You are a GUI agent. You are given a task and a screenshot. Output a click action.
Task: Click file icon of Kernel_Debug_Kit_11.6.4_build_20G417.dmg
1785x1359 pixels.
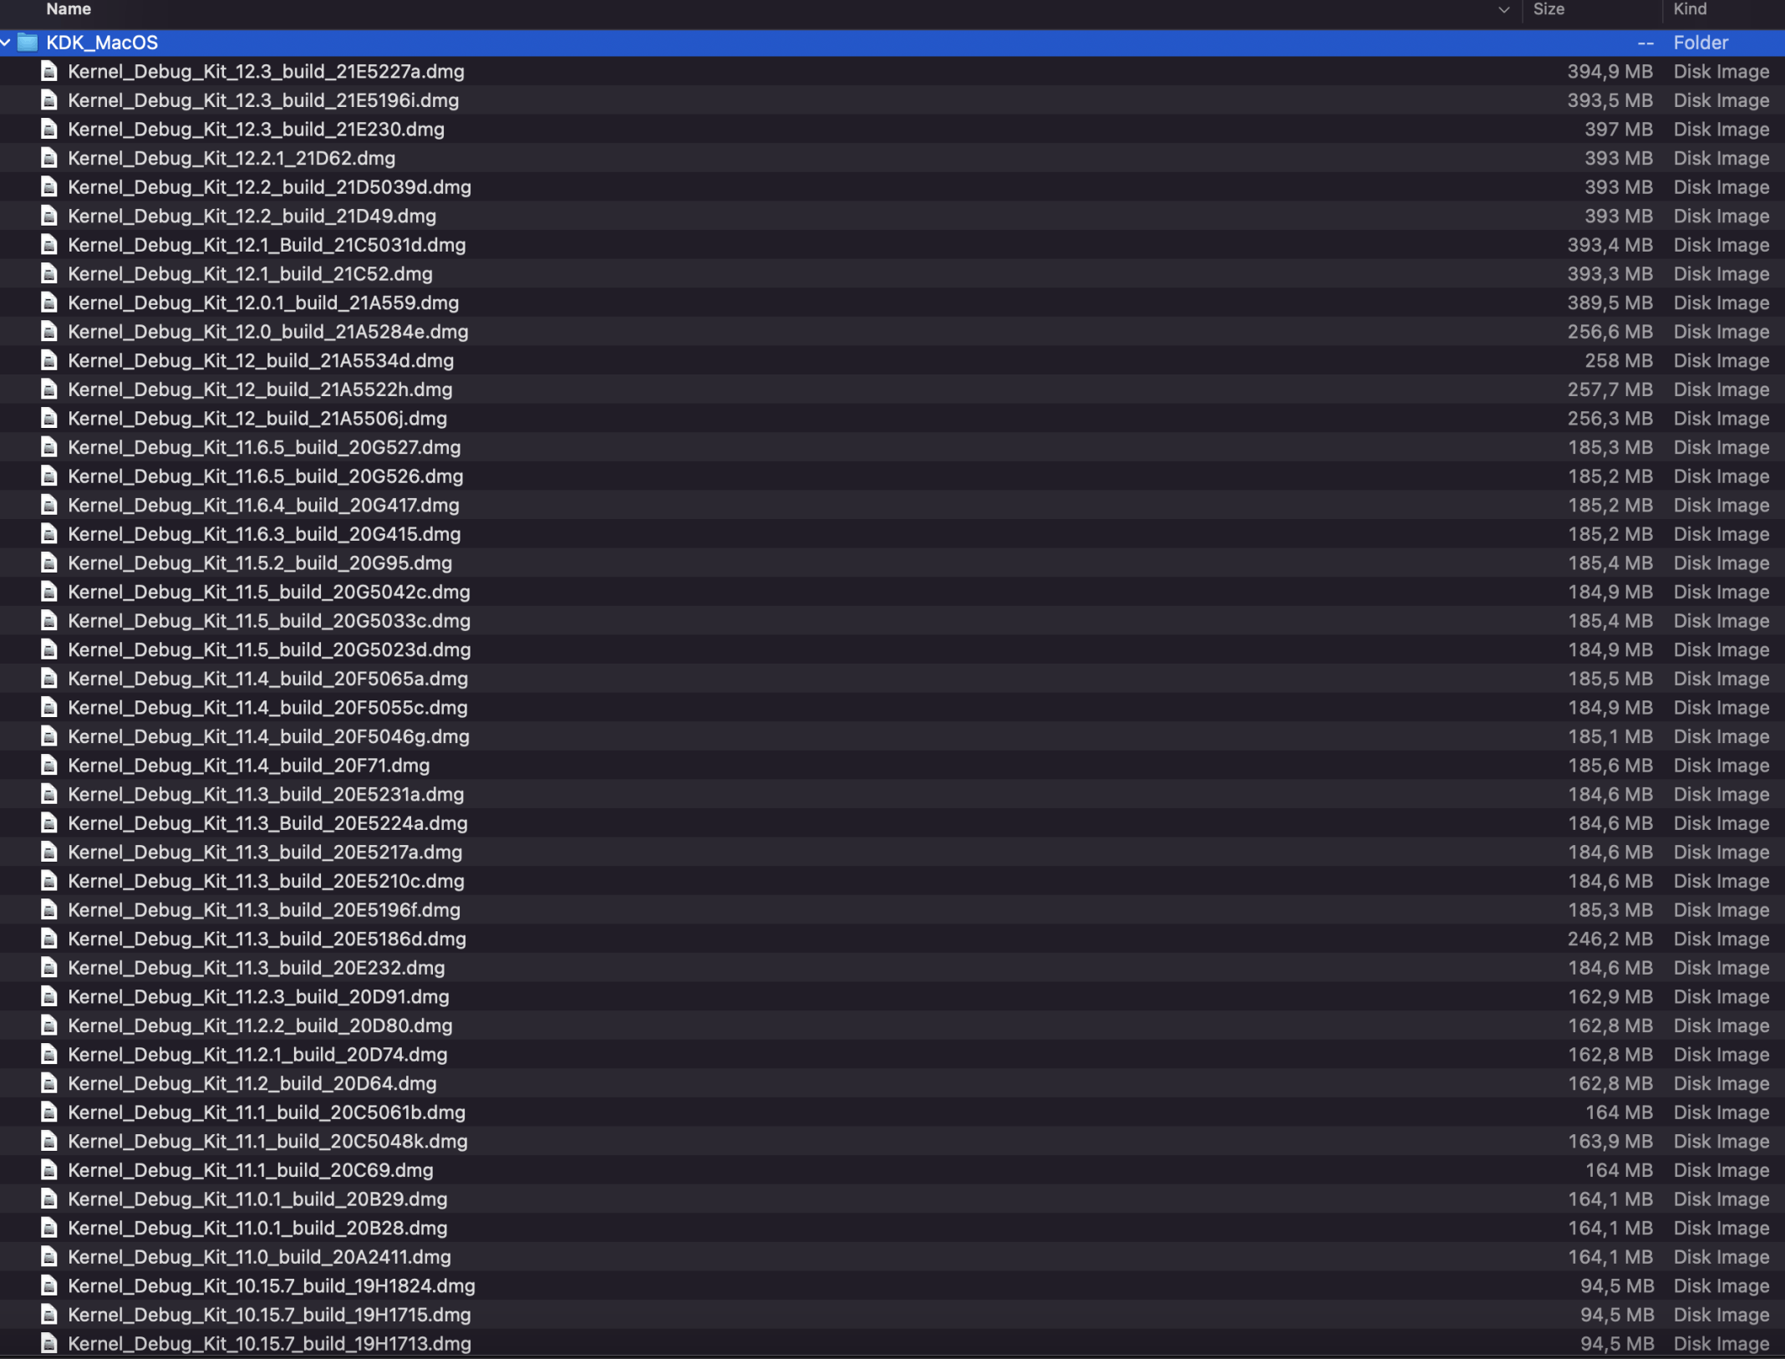pos(49,506)
